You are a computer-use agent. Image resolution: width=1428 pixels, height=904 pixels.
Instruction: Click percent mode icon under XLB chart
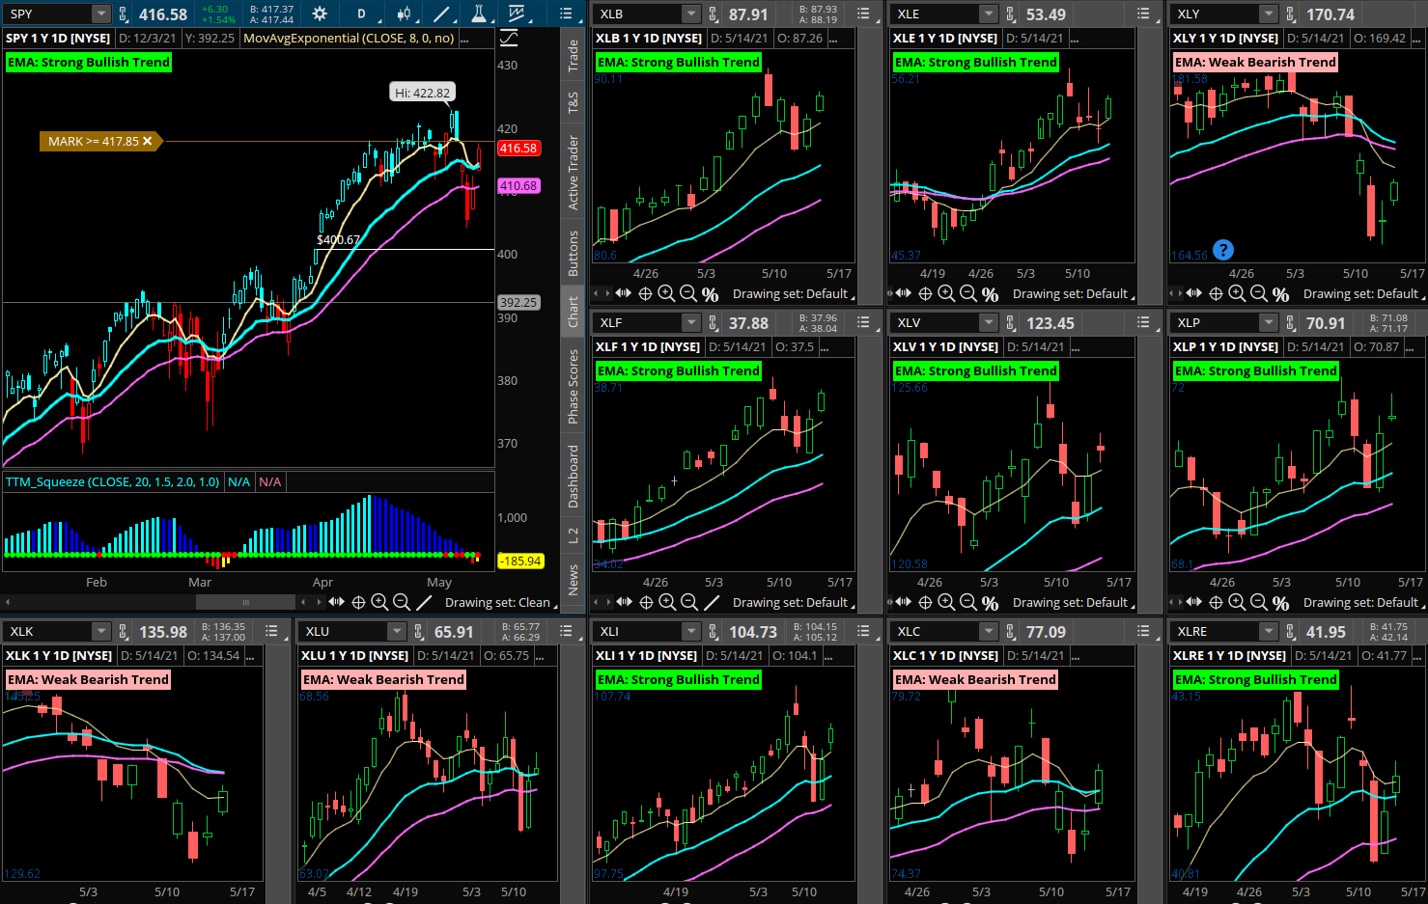click(711, 294)
